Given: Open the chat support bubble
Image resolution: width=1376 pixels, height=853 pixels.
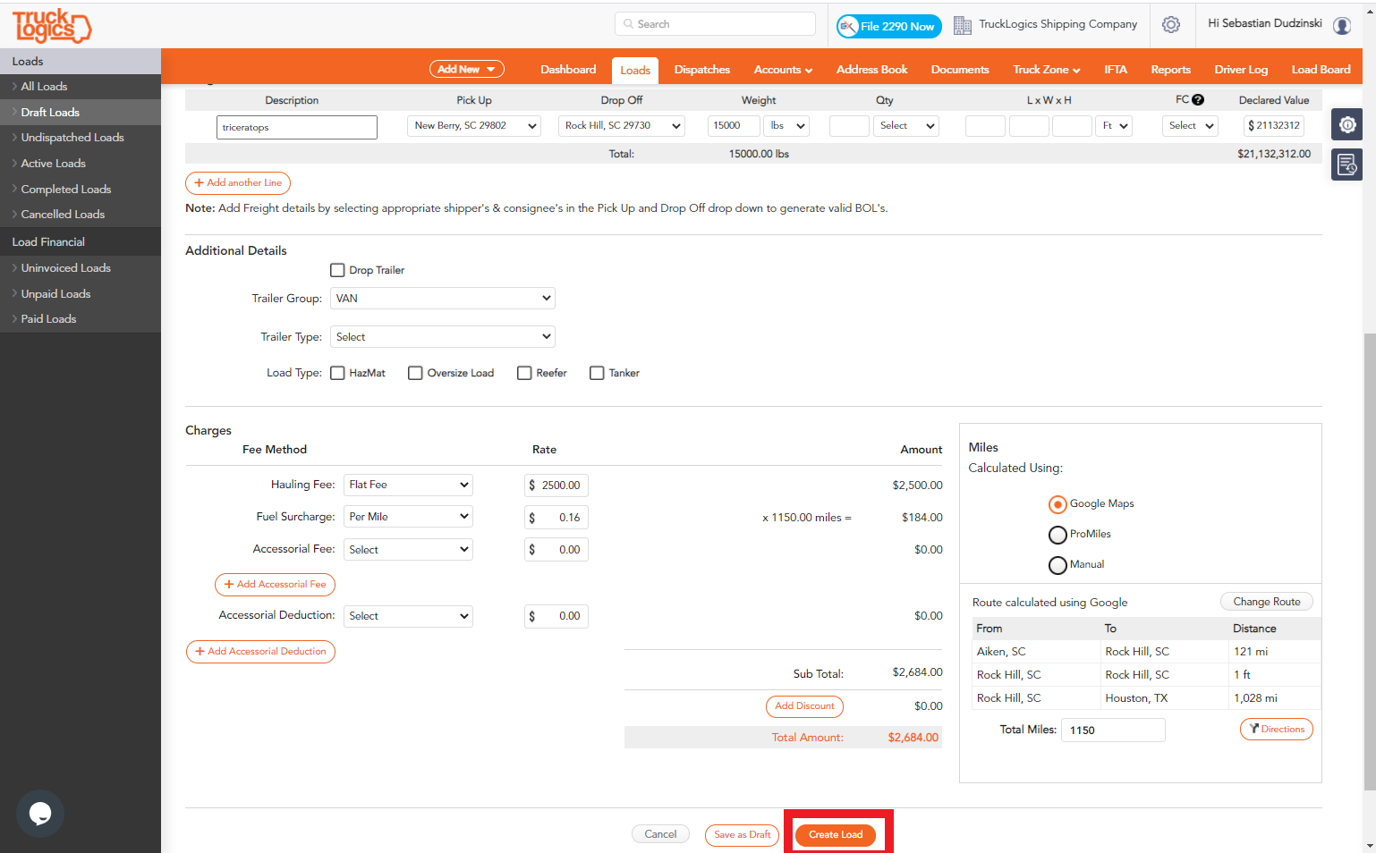Looking at the screenshot, I should pyautogui.click(x=40, y=813).
